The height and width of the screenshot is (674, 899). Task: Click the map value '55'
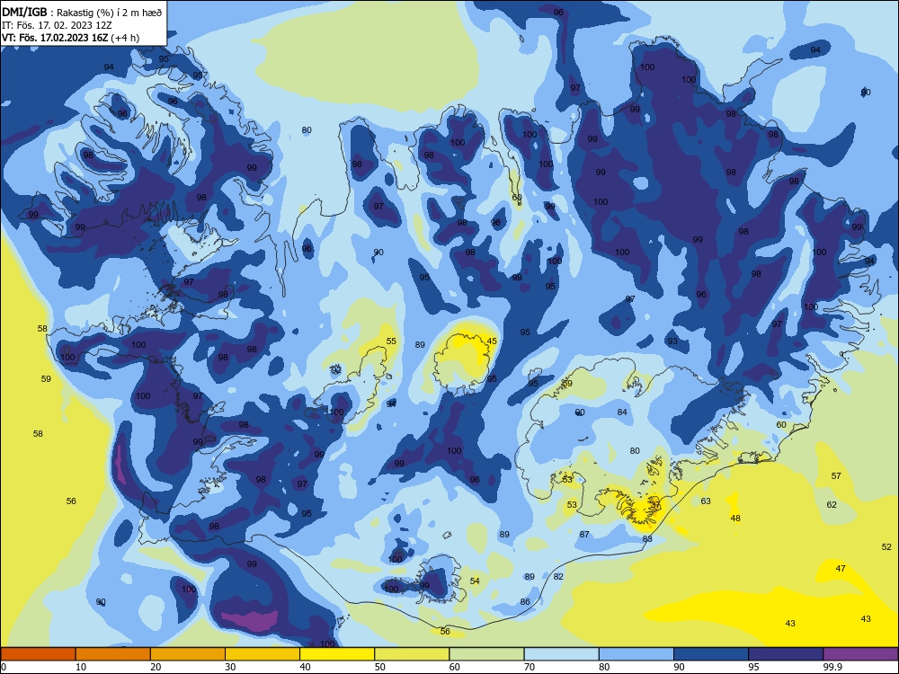click(x=391, y=341)
